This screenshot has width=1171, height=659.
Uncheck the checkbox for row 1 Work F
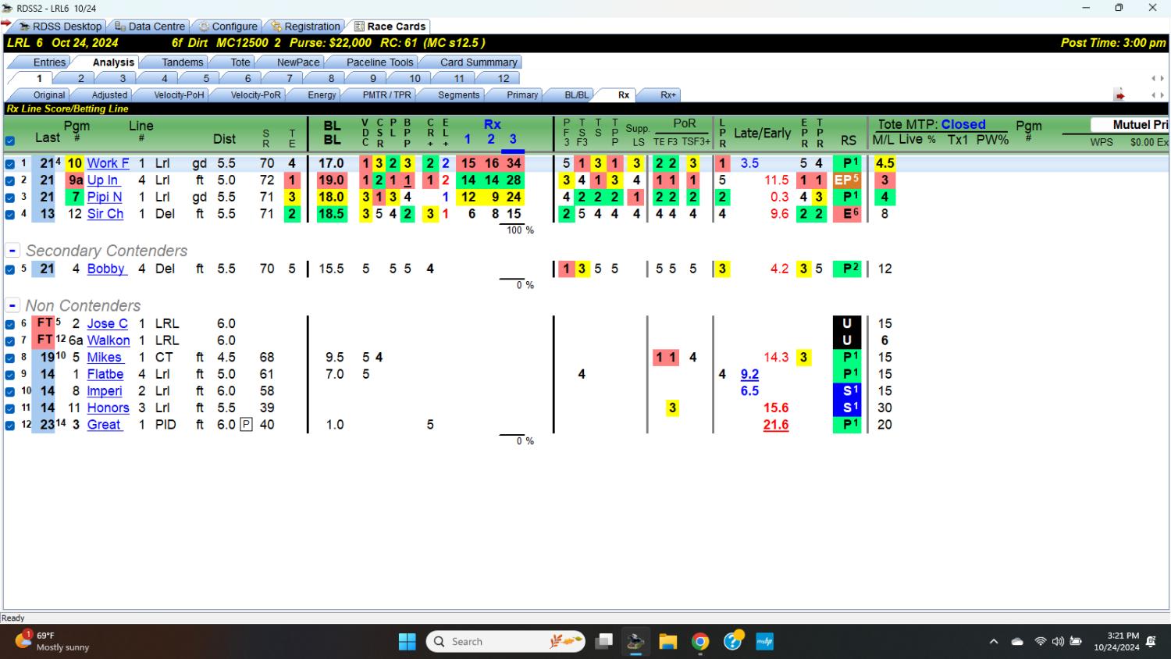pos(10,164)
